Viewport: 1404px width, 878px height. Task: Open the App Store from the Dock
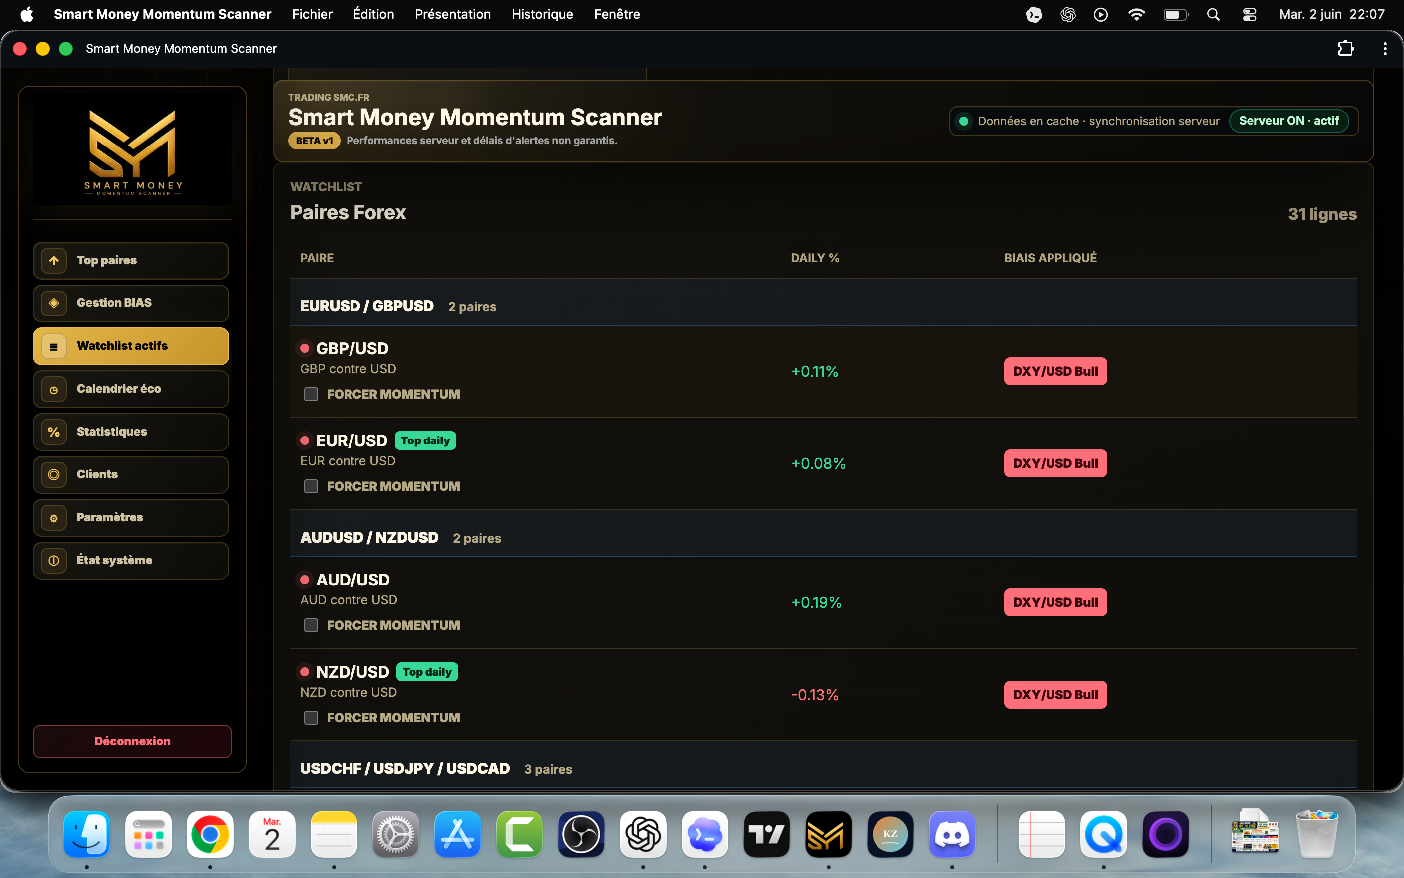click(x=458, y=834)
